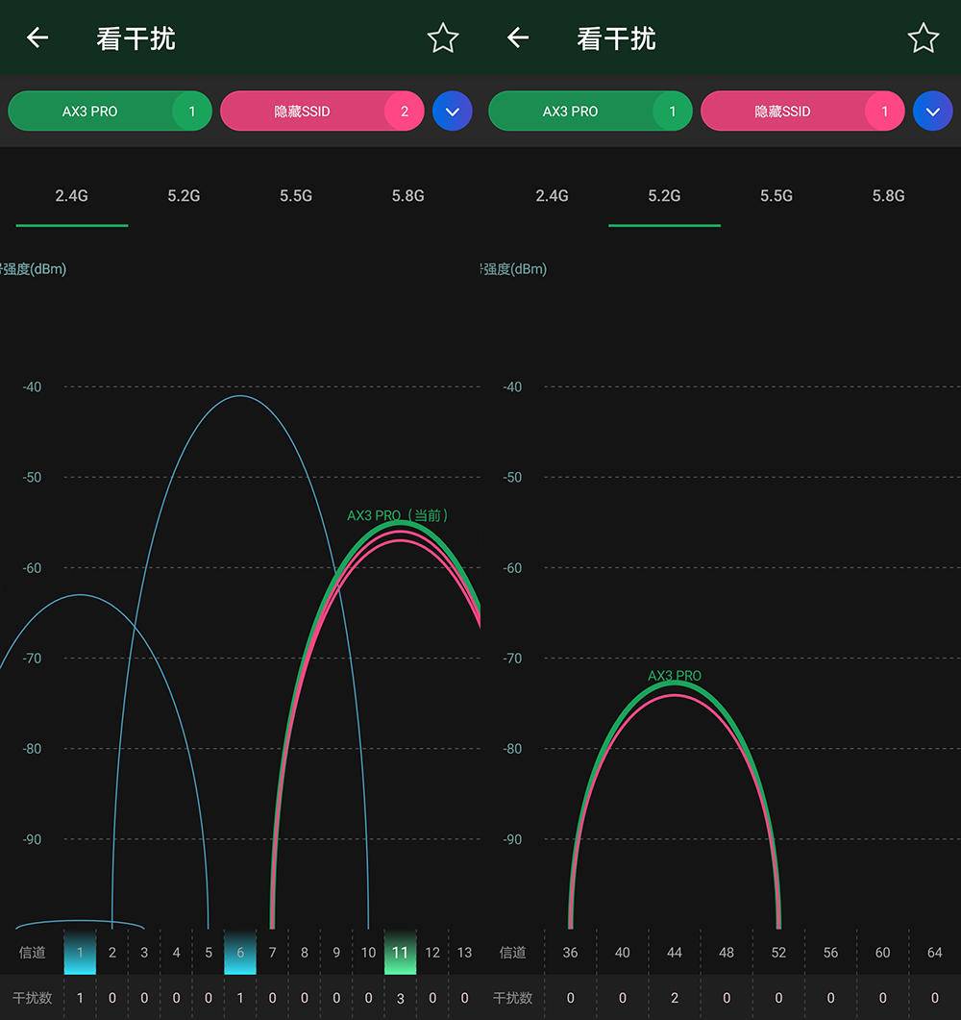Click left screen's 看干扰 title
This screenshot has width=961, height=1020.
136,38
